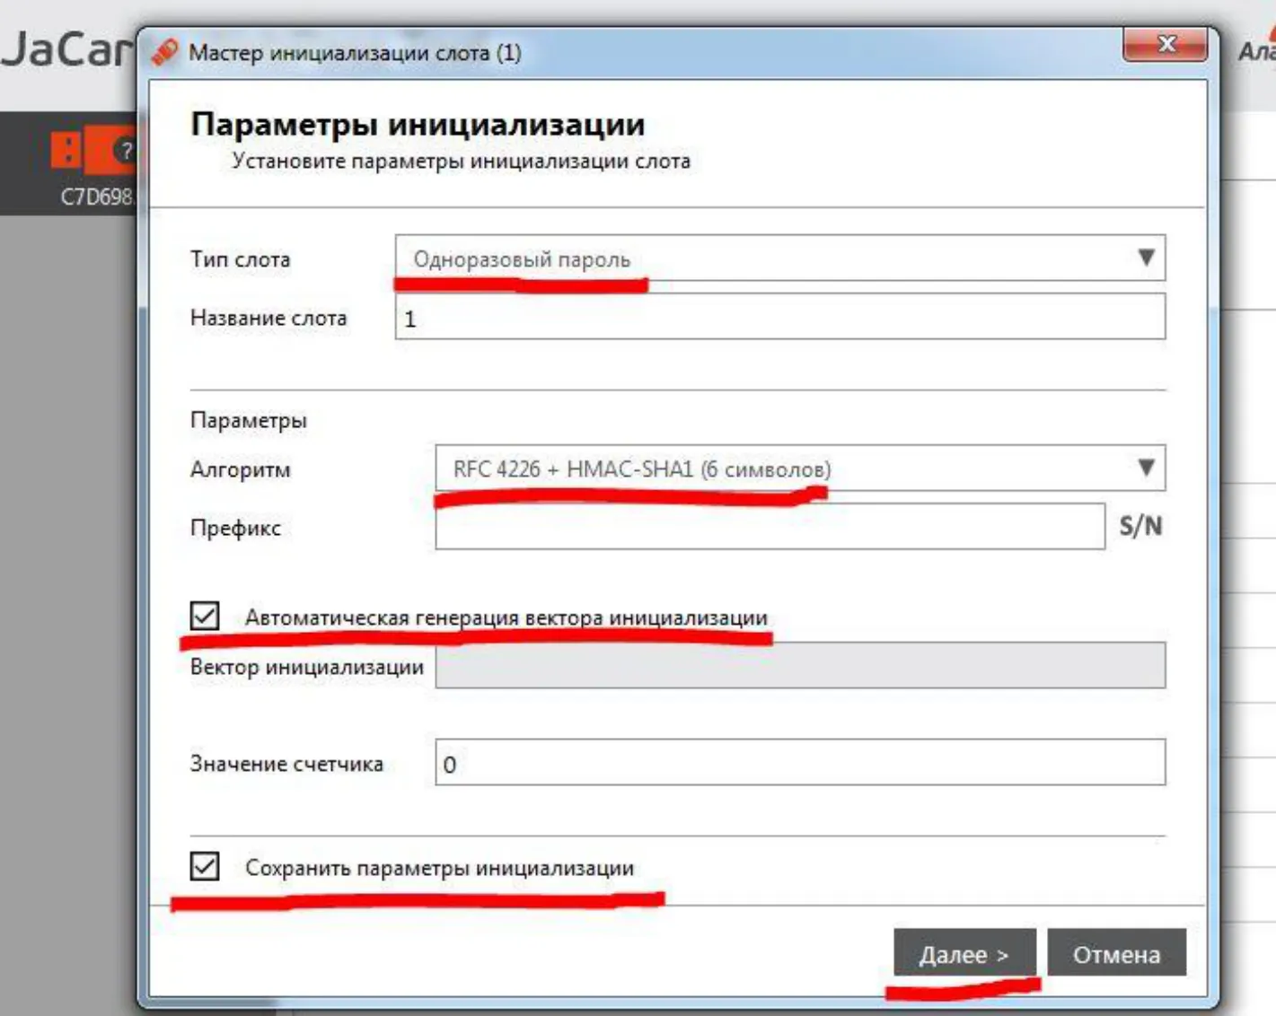Click the slot name input field
The width and height of the screenshot is (1276, 1016).
(779, 318)
